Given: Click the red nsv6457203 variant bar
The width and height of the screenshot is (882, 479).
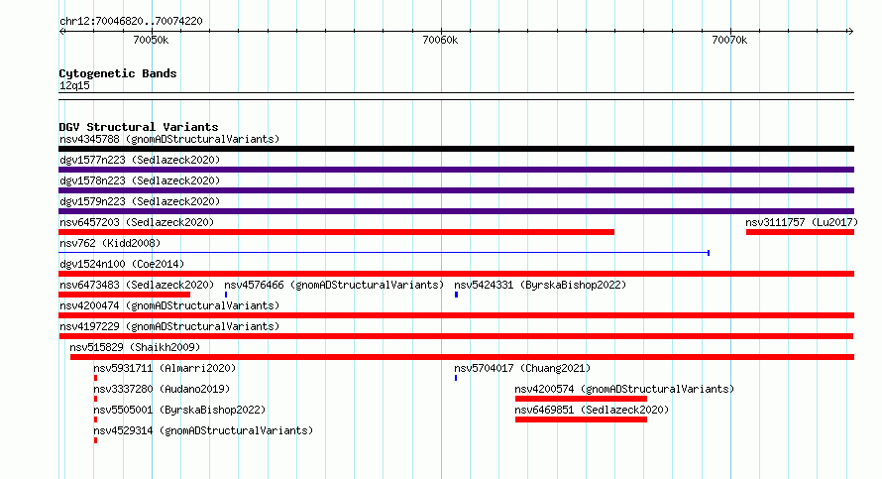Looking at the screenshot, I should 336,232.
